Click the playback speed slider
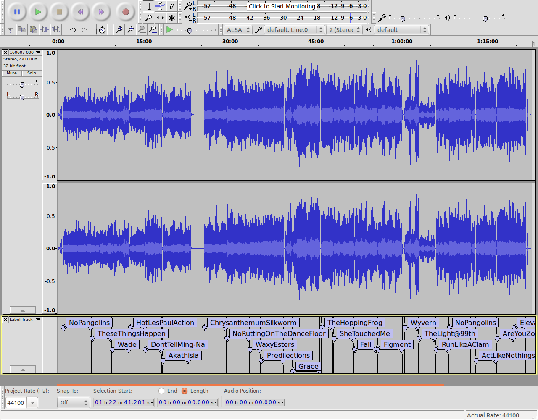538x420 pixels. 190,30
